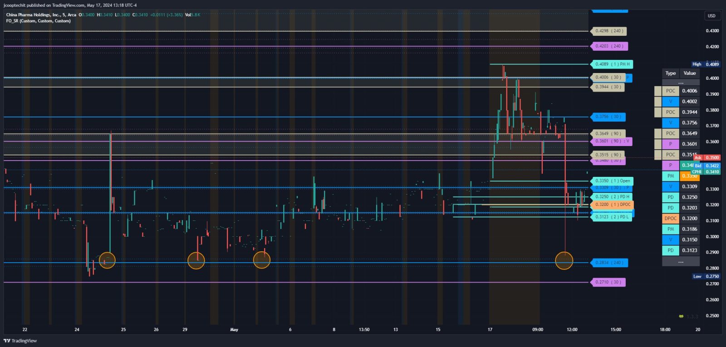Image resolution: width=726 pixels, height=347 pixels.
Task: Click the Low 0.2750 price axis tag
Action: pyautogui.click(x=706, y=276)
